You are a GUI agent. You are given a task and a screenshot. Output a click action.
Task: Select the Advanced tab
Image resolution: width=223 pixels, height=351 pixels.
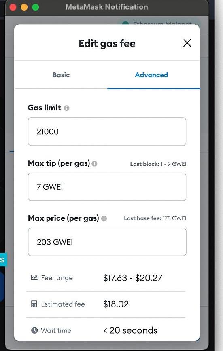(x=151, y=75)
